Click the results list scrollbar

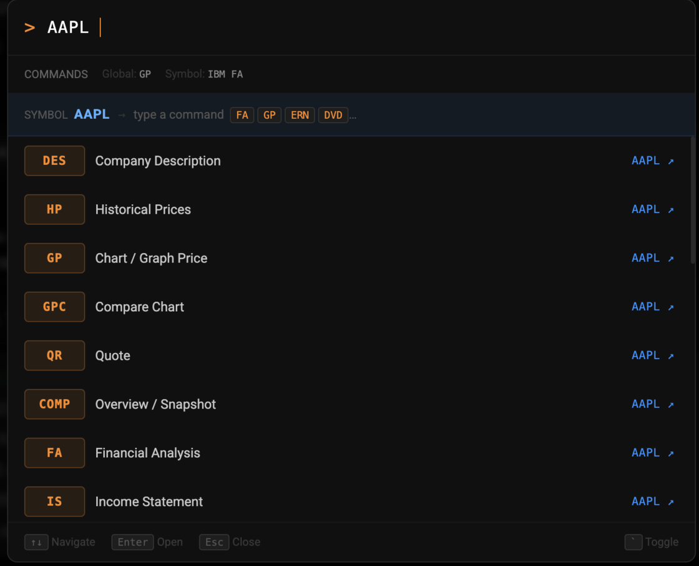(x=692, y=201)
